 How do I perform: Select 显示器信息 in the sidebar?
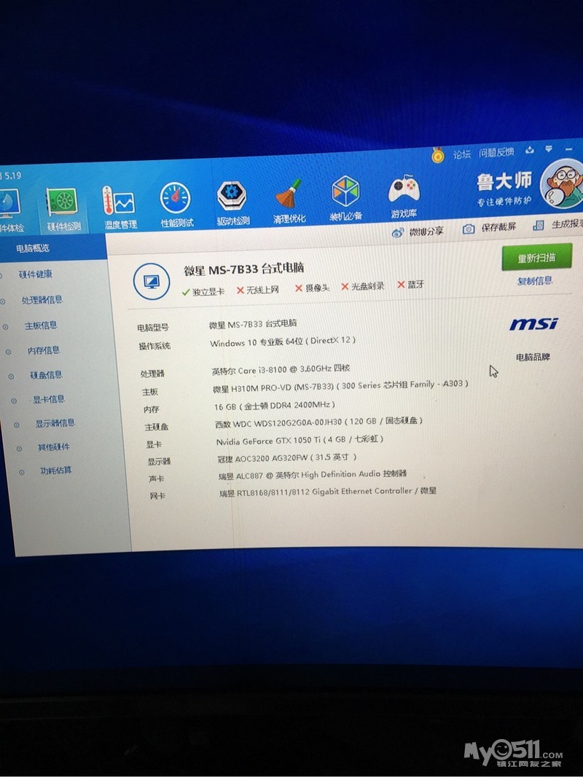[55, 422]
